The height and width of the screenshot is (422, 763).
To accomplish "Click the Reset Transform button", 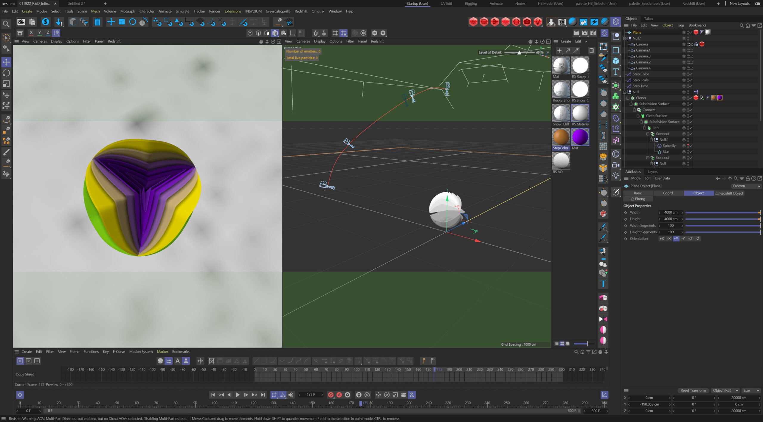I will pyautogui.click(x=693, y=390).
